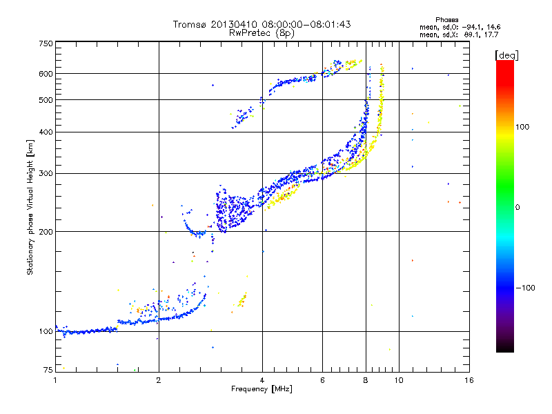552x414 pixels.
Task: Select the 'mean, sd,O: -94.1, 14.6' line
Action: [460, 27]
